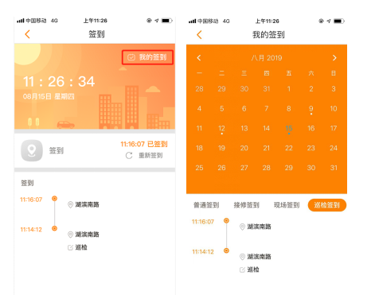Go to next month in calendar

[x=334, y=58]
